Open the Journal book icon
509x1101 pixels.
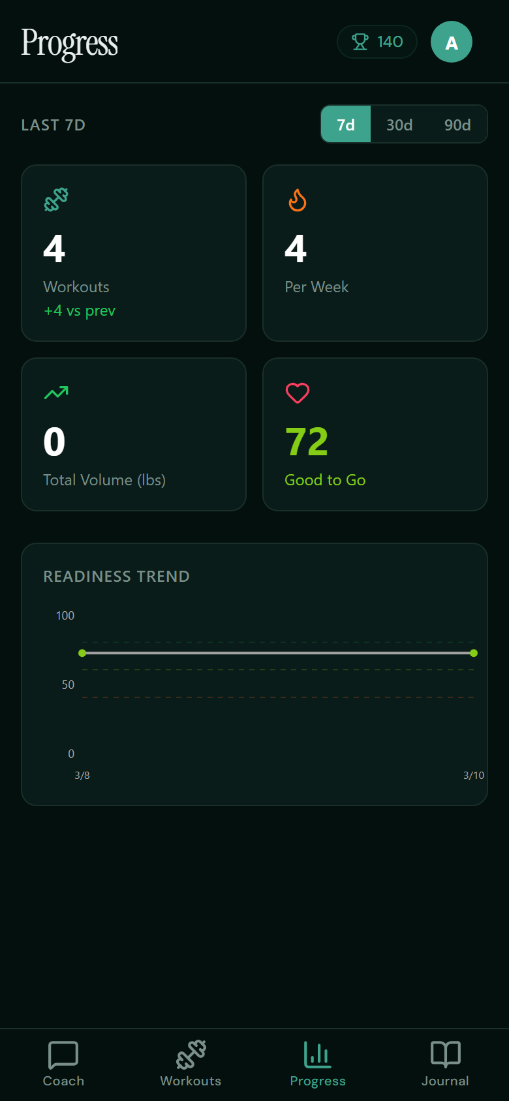[444, 1055]
